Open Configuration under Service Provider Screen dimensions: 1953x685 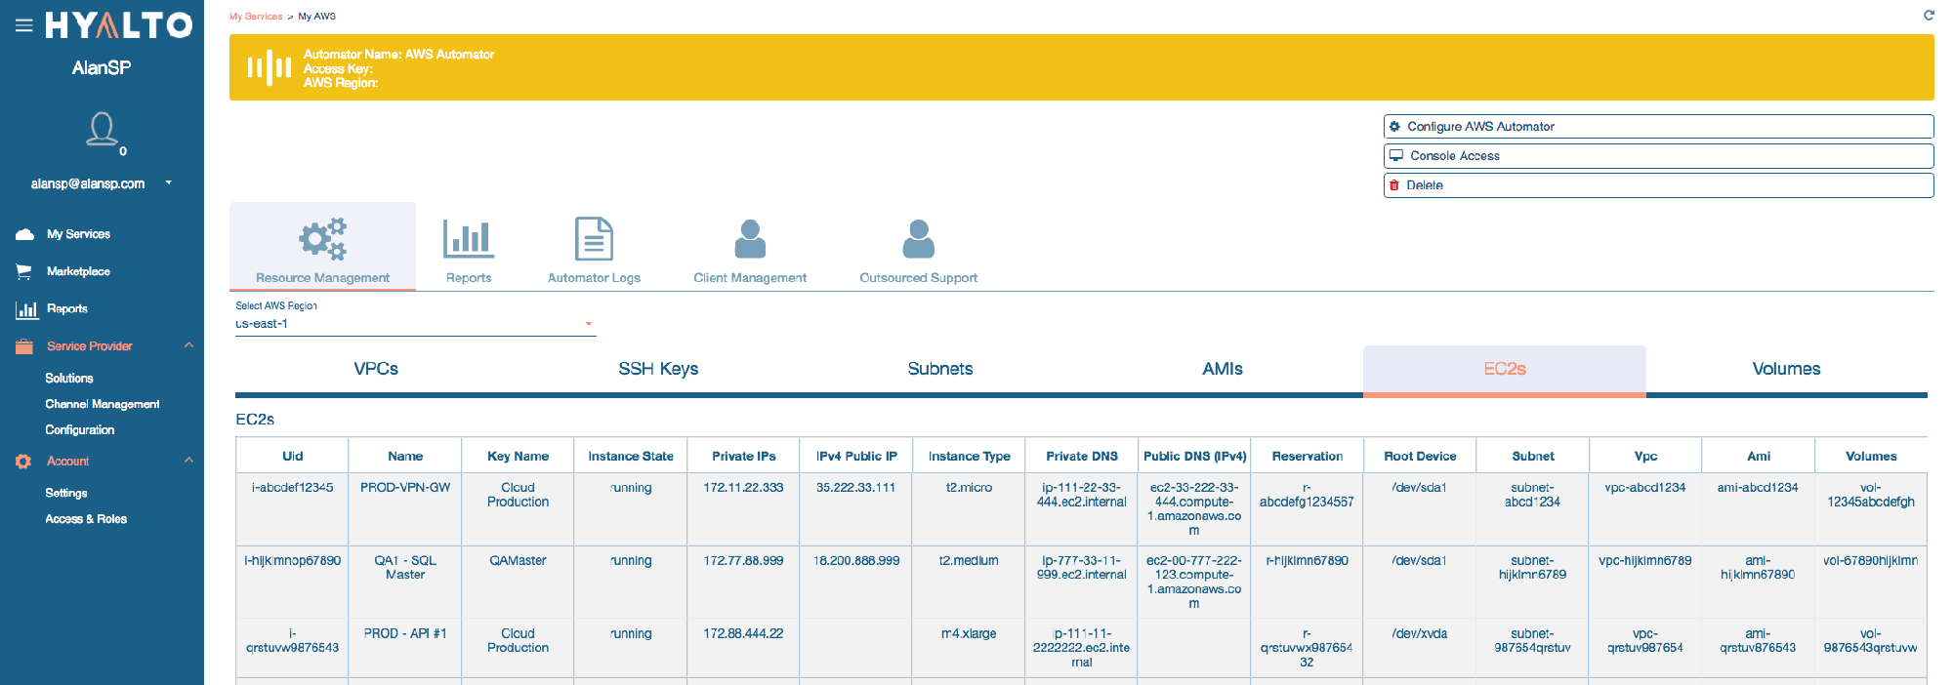click(80, 429)
